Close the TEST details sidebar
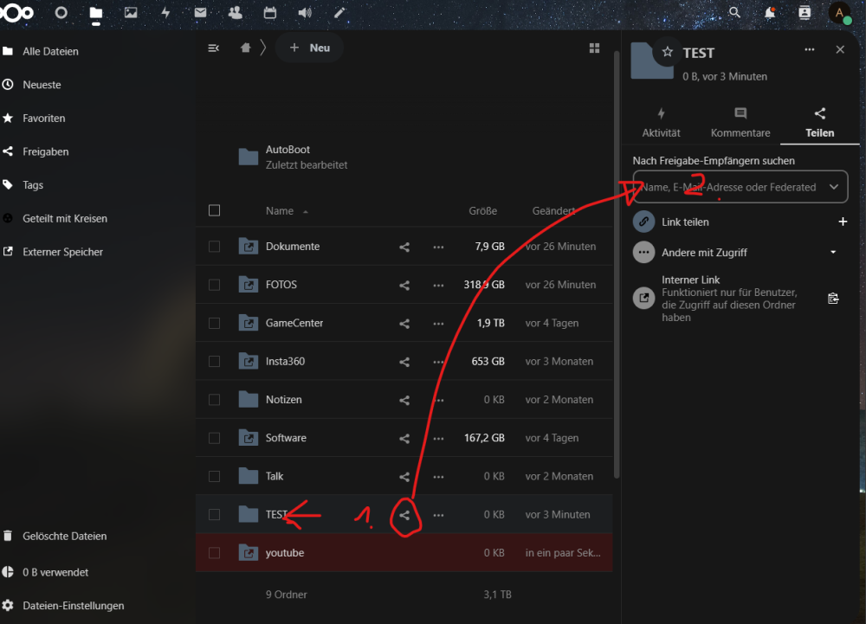This screenshot has height=624, width=866. 840,49
